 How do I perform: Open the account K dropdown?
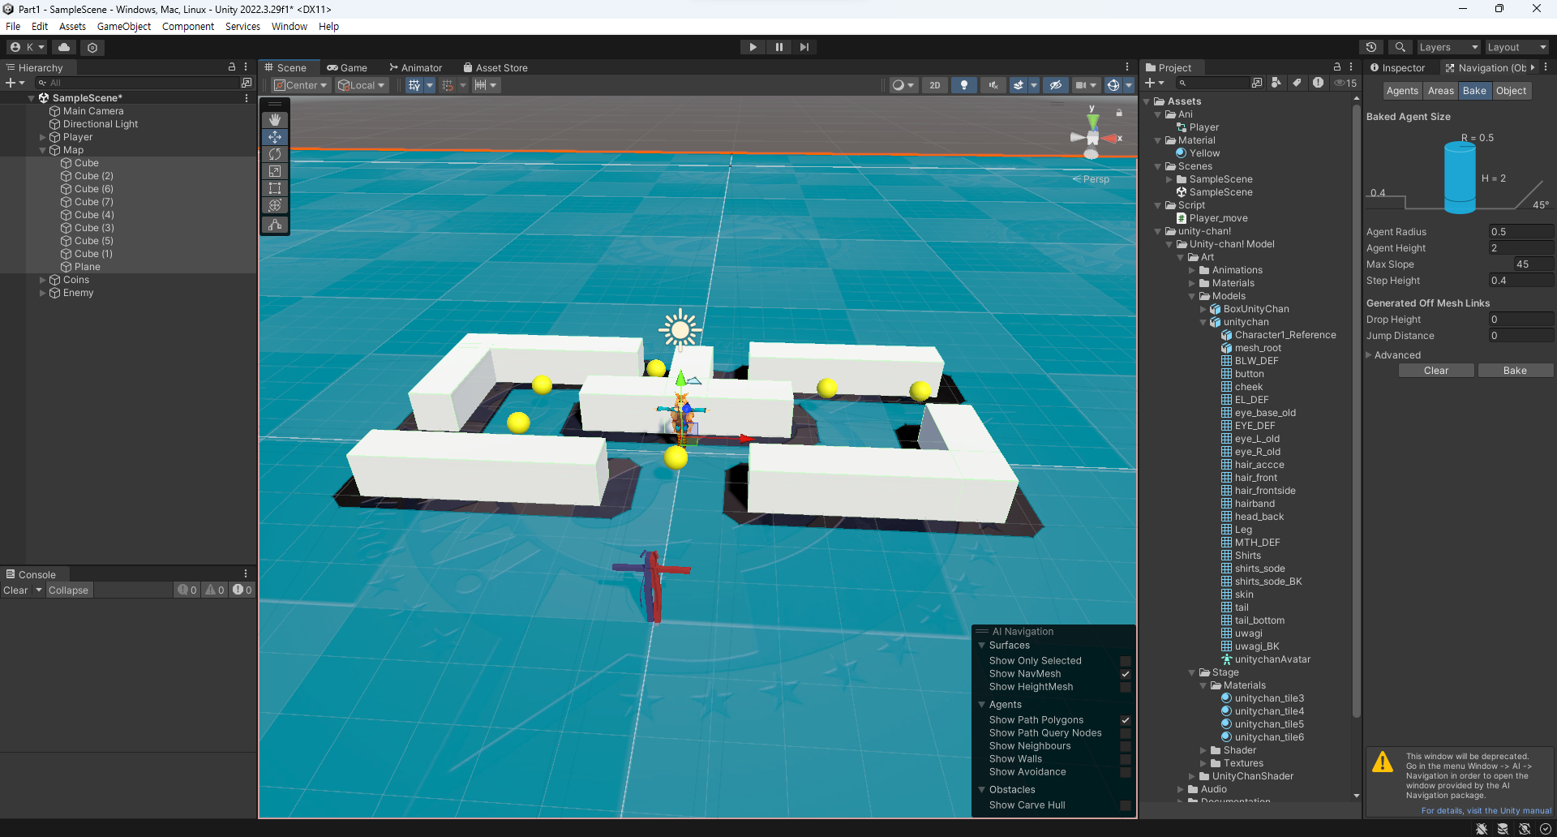point(28,47)
